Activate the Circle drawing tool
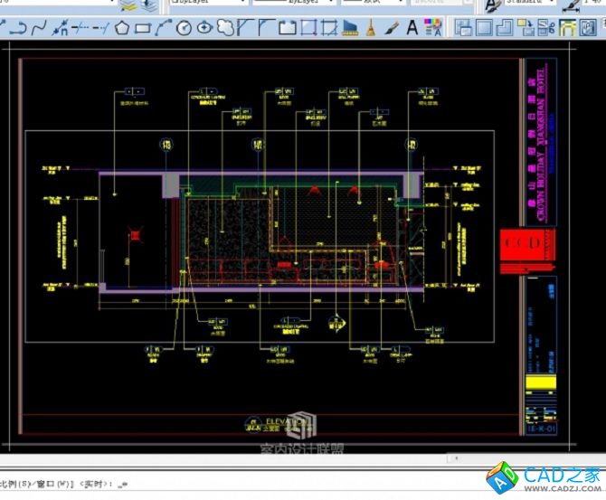606x500 pixels. click(x=184, y=28)
